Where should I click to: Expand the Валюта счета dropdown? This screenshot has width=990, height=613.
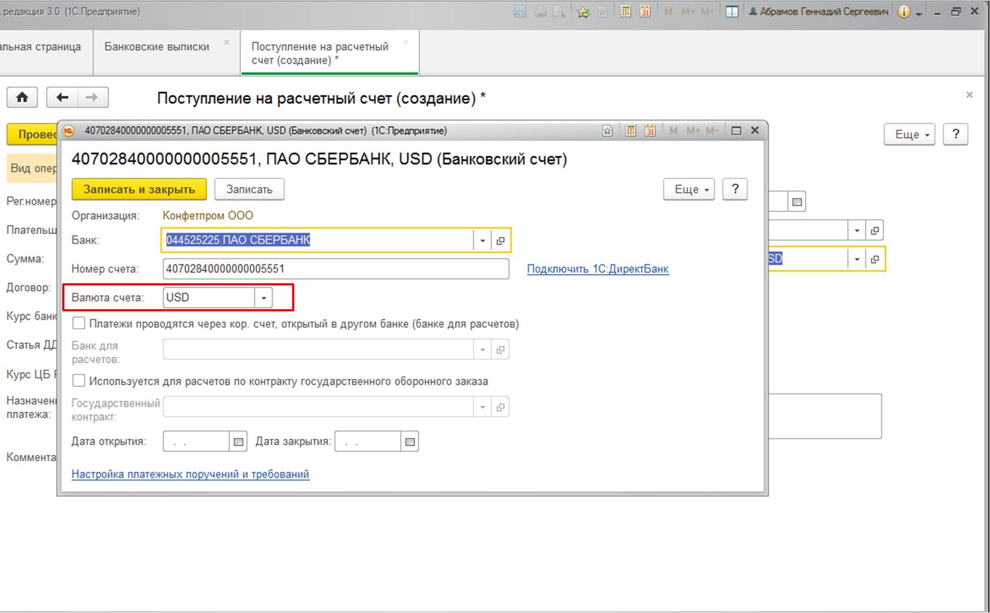tap(263, 298)
